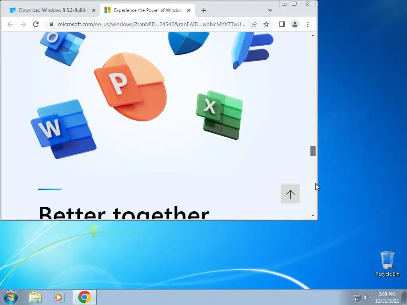The image size is (407, 305).
Task: Click the browser back arrow
Action: pyautogui.click(x=10, y=24)
